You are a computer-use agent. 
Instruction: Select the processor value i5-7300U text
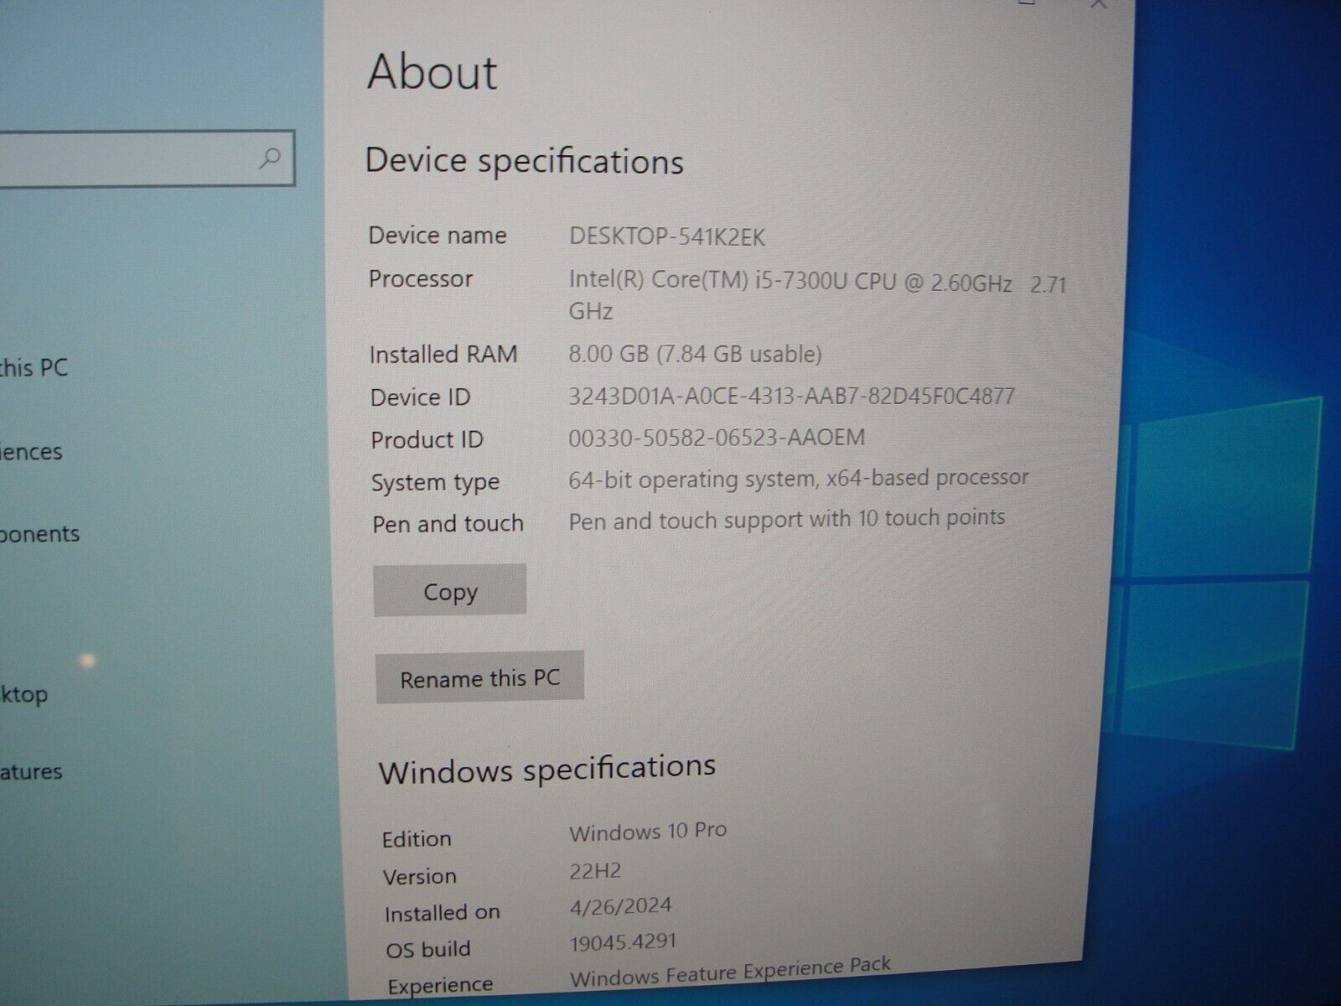click(817, 296)
